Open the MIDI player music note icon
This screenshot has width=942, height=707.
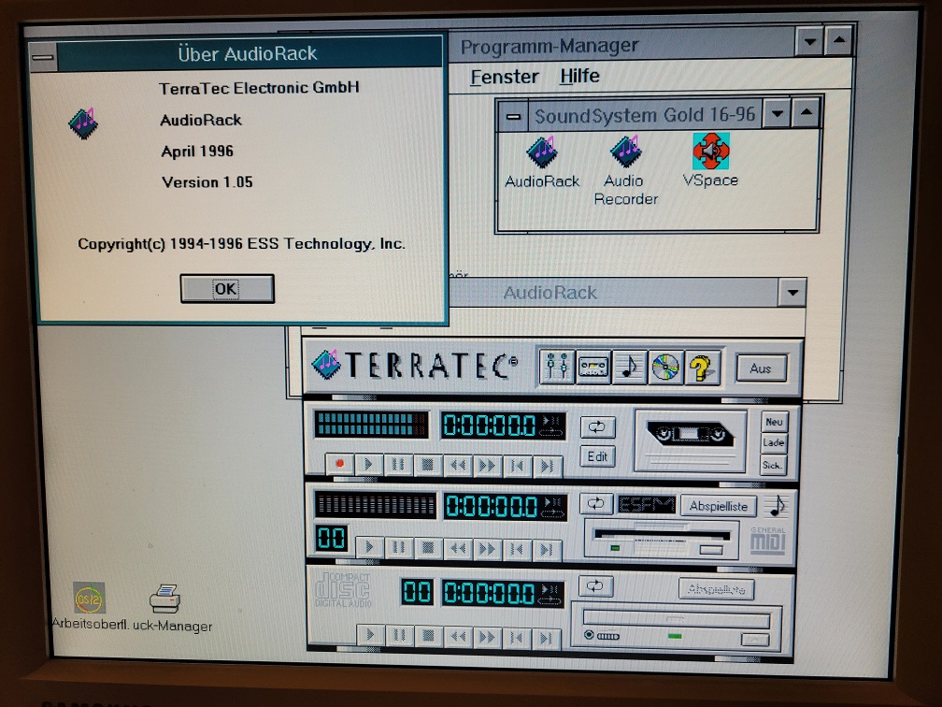pyautogui.click(x=629, y=367)
